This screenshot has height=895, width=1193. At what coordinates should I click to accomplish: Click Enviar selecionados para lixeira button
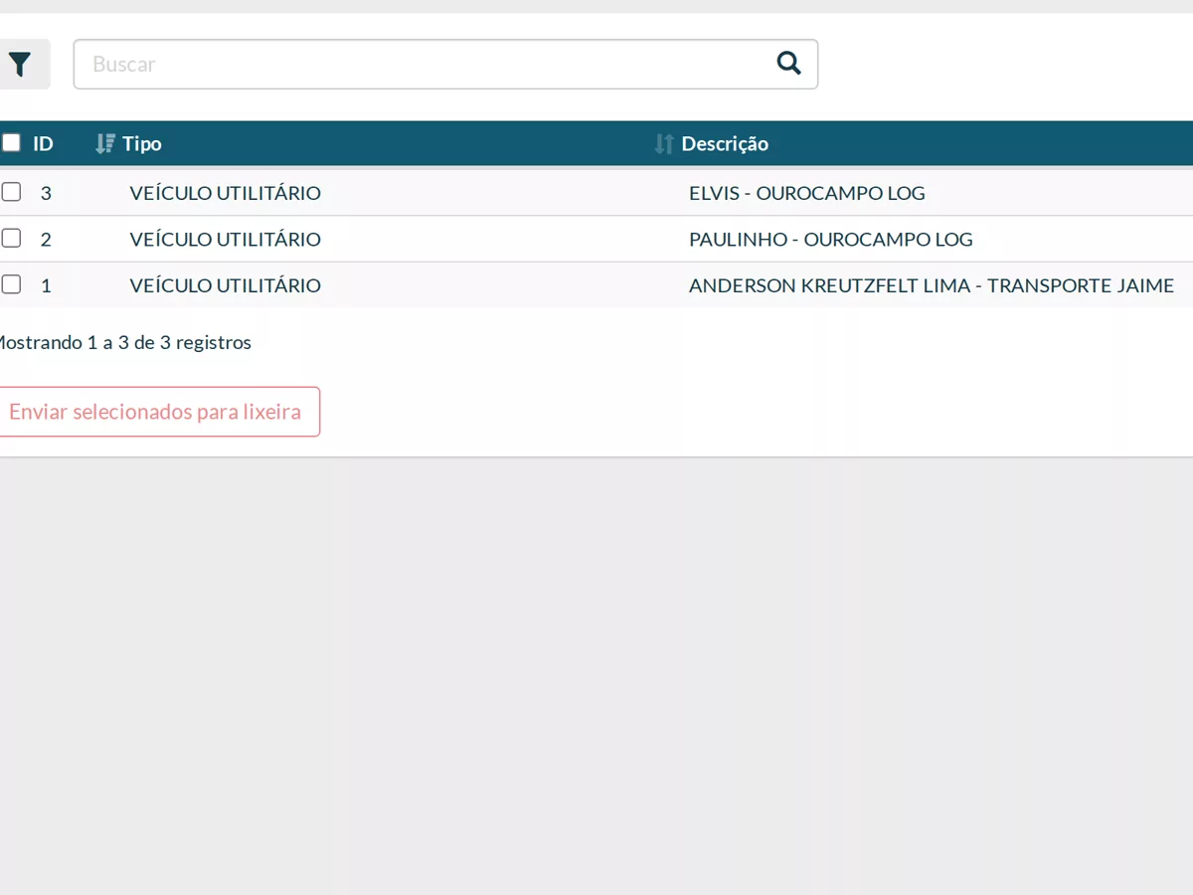pos(159,412)
